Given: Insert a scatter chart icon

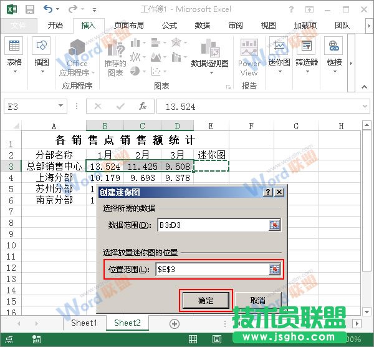Looking at the screenshot, I should click(156, 71).
